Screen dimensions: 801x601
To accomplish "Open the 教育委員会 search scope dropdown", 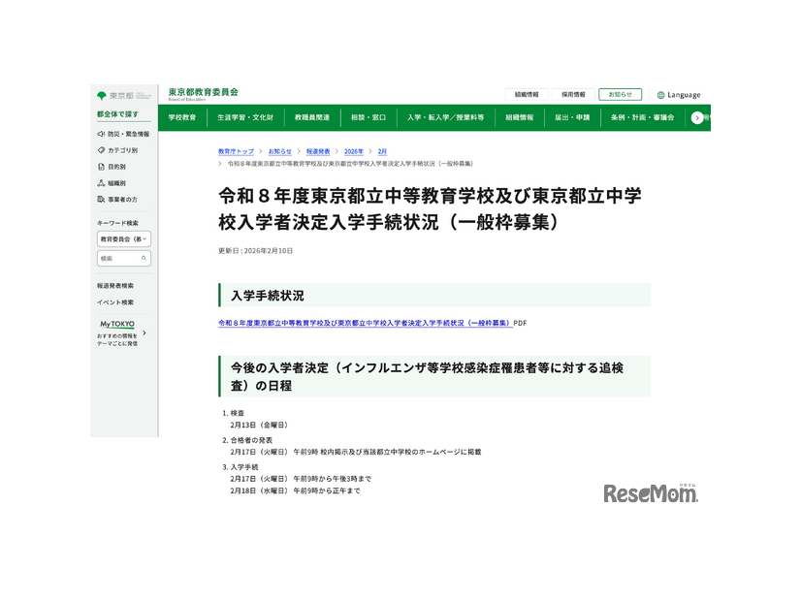I will tap(124, 239).
